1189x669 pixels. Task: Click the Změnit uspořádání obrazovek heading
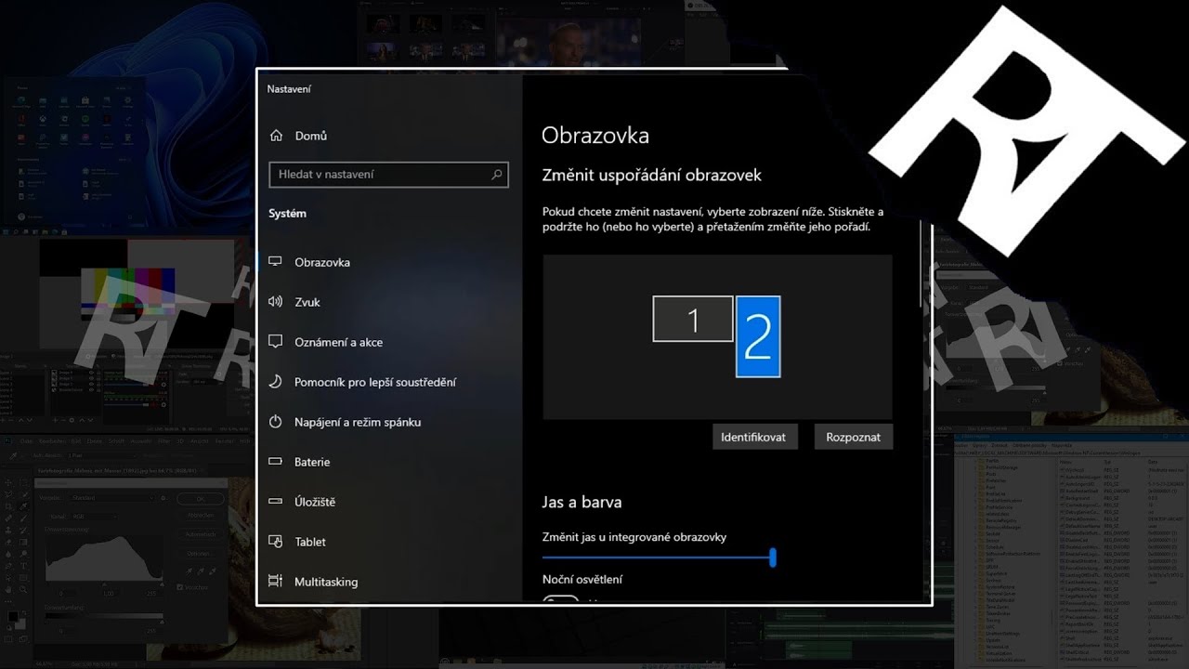[652, 175]
